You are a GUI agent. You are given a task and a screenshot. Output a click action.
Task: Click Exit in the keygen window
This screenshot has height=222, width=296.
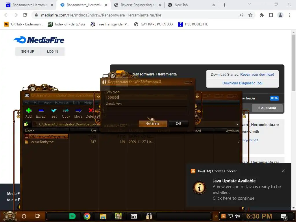pos(178,123)
